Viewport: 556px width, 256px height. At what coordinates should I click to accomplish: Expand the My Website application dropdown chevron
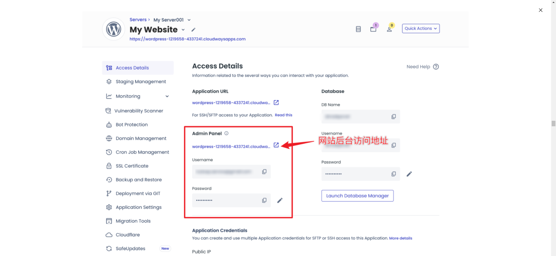coord(183,30)
